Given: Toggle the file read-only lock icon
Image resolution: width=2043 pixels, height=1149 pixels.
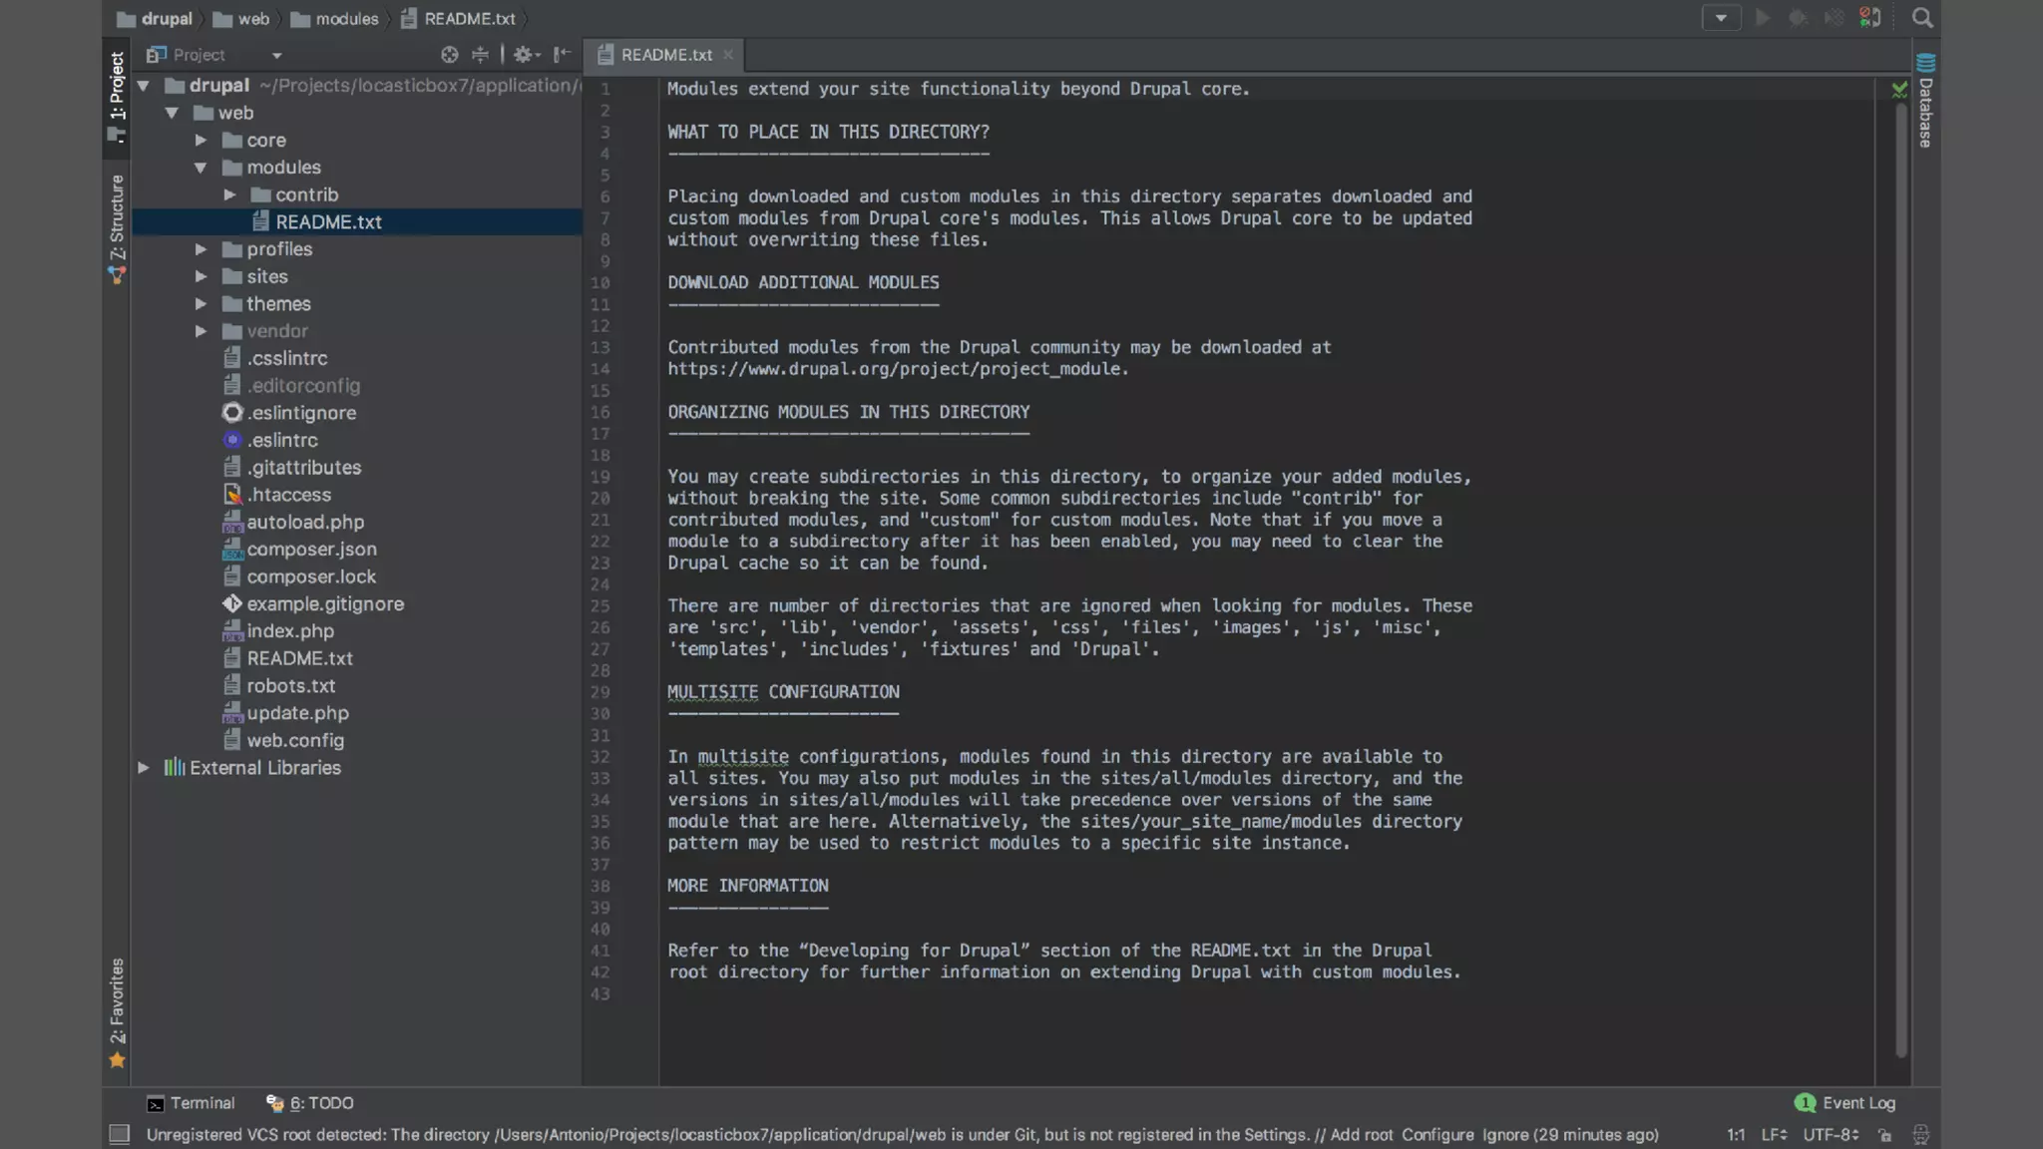Looking at the screenshot, I should pos(1884,1135).
